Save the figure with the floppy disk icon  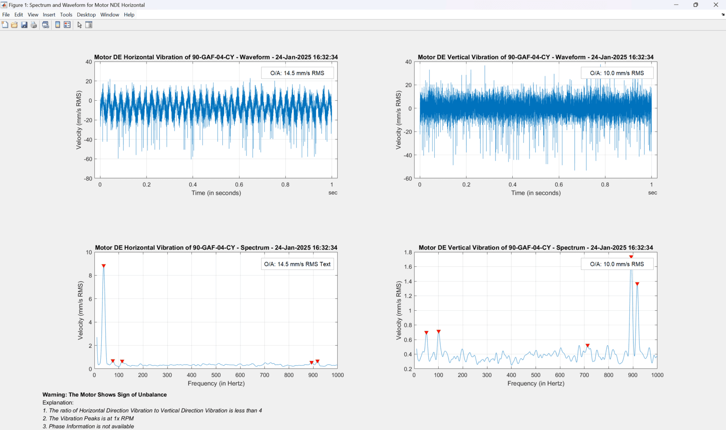[24, 25]
